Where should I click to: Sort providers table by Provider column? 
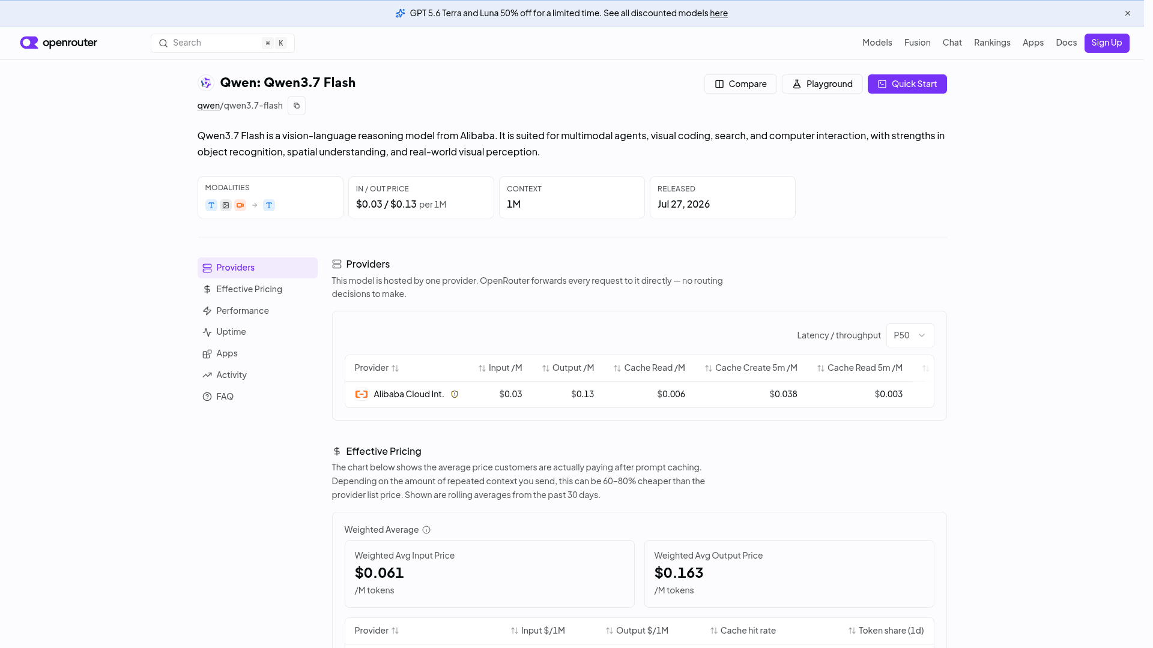point(377,368)
